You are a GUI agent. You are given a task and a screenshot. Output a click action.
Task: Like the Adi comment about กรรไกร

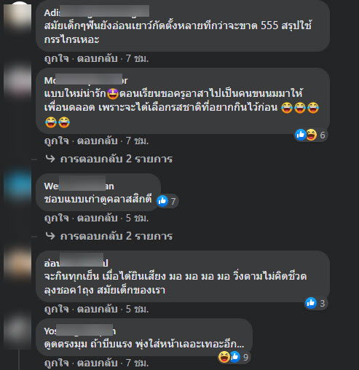[x=57, y=58]
